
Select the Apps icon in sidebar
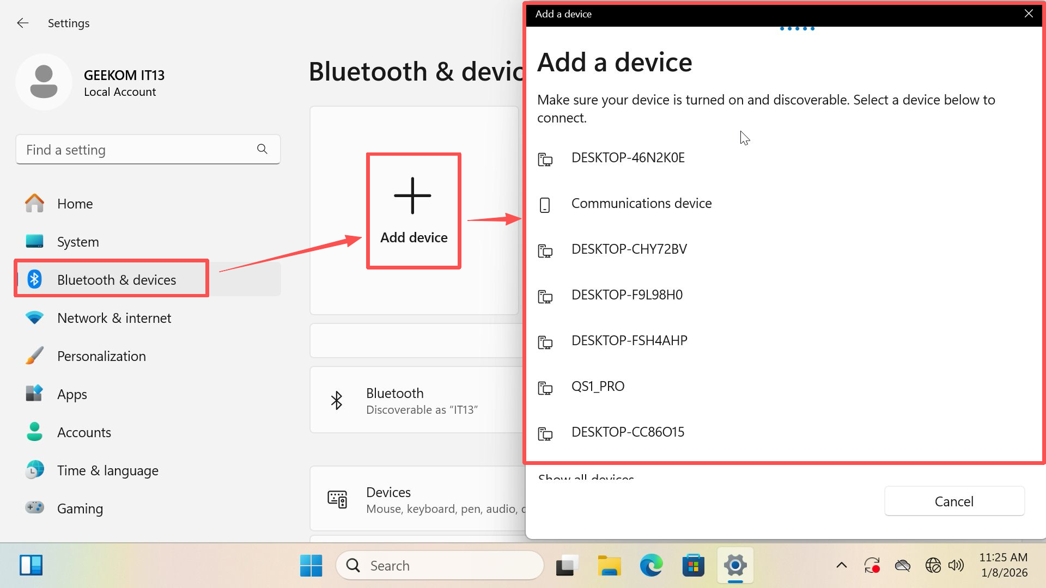click(x=34, y=394)
